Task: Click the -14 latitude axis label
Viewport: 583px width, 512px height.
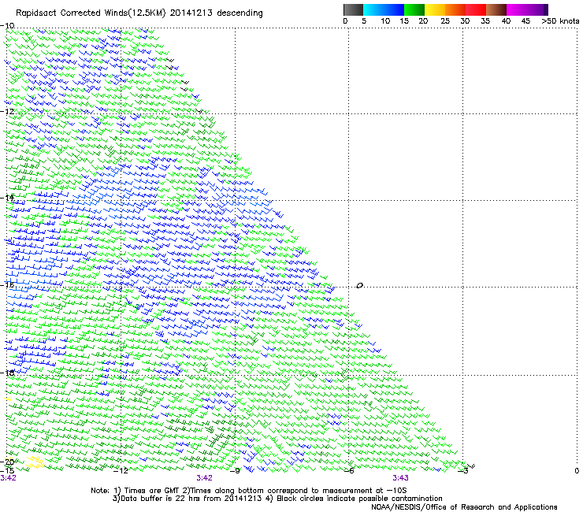Action: 7,198
